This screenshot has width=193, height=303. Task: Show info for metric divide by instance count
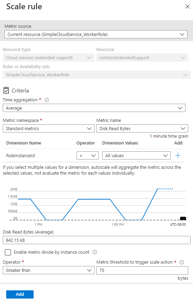[95, 252]
